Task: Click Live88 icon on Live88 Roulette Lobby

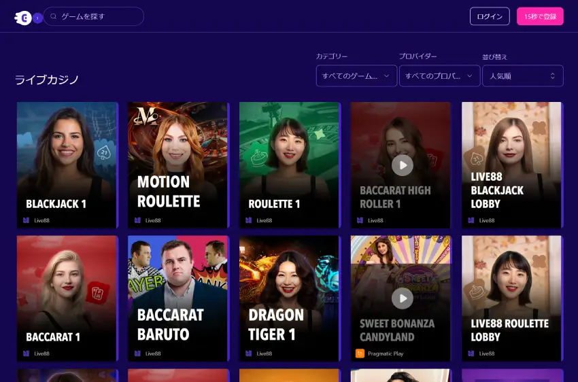Action: 471,353
